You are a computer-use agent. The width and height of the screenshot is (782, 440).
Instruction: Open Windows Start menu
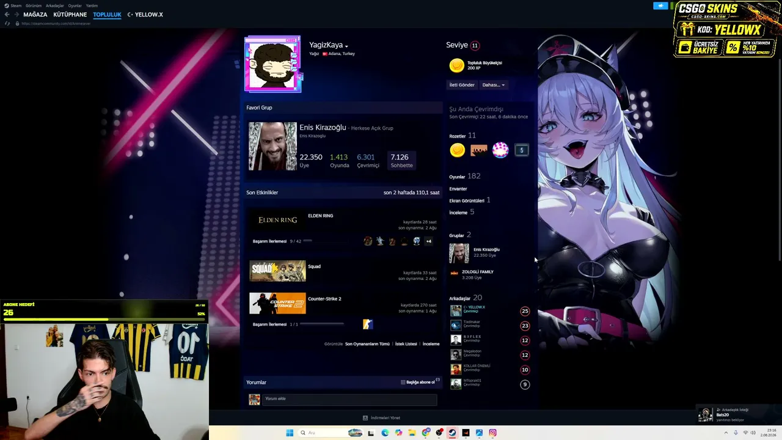(290, 433)
